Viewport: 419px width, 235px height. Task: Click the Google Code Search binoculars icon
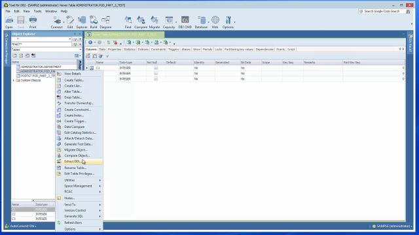tap(408, 11)
